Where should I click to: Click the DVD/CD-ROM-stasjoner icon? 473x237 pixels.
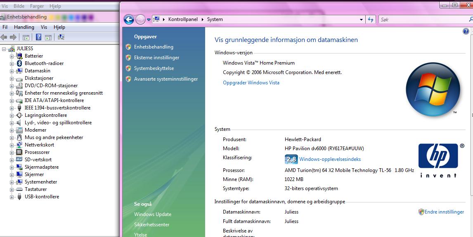click(x=19, y=86)
